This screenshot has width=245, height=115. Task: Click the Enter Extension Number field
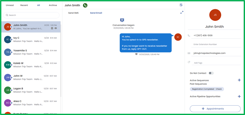coord(216,44)
